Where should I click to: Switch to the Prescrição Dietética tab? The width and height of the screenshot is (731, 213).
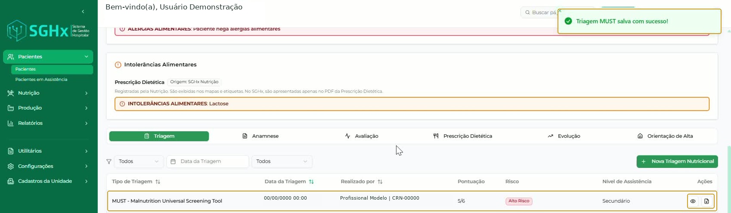point(463,136)
